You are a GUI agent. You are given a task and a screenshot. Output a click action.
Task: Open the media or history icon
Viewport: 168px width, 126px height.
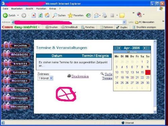coord(88,15)
